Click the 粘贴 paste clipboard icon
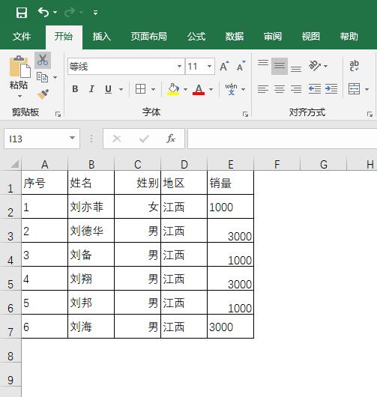This screenshot has width=377, height=397. pyautogui.click(x=19, y=67)
